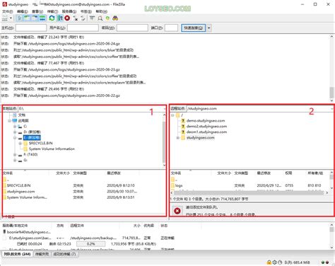
Task: Switch to 传输失败 tab
Action: click(x=42, y=254)
